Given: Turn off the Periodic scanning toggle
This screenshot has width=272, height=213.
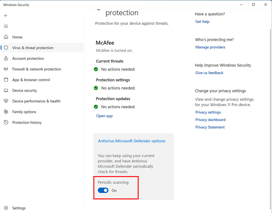Looking at the screenshot, I should 103,191.
